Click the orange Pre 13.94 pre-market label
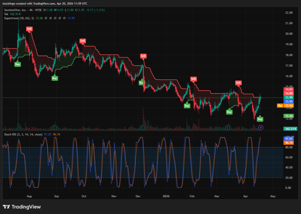 pos(285,106)
